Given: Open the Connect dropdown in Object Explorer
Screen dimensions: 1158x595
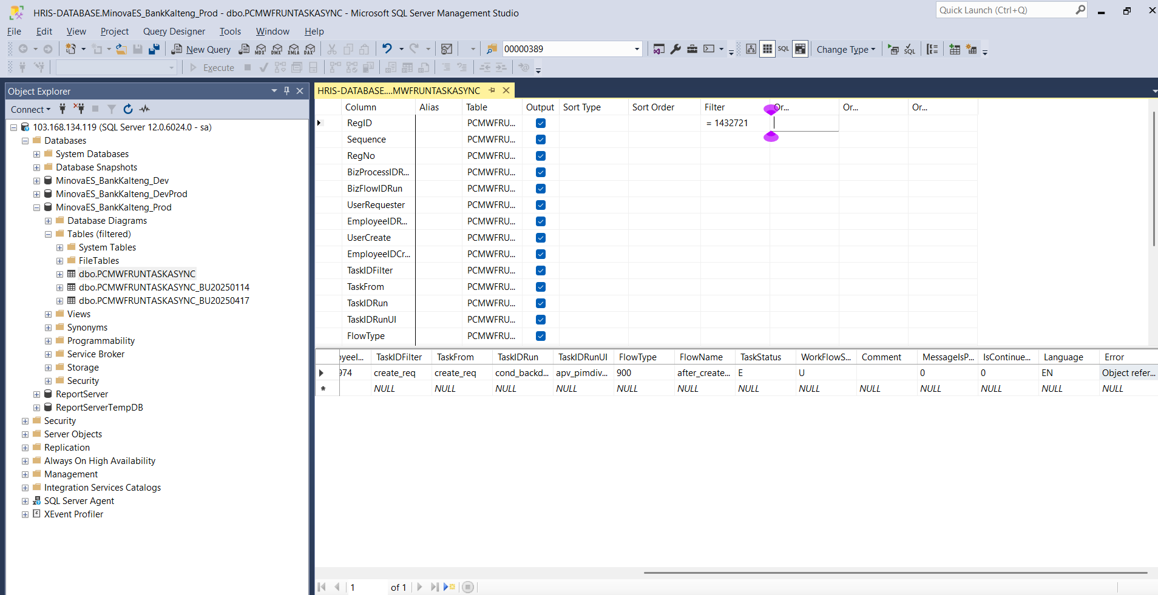Looking at the screenshot, I should click(30, 109).
